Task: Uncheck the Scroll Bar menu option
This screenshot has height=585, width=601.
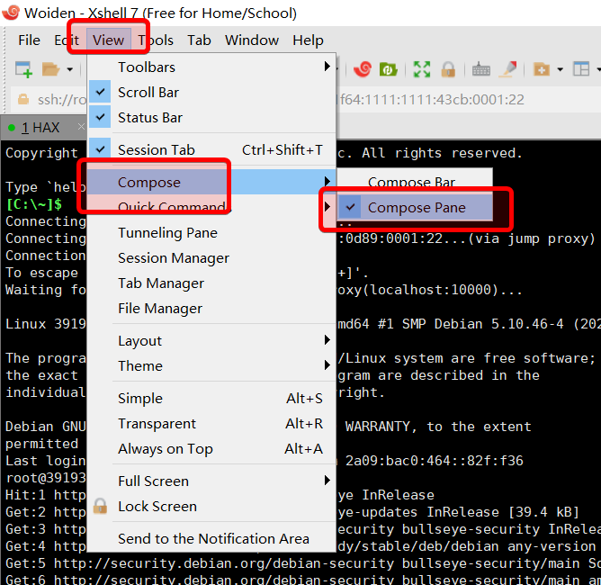Action: 148,93
